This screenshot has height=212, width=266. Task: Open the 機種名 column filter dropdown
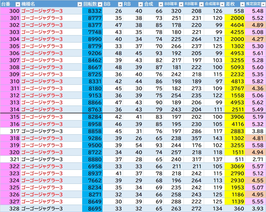point(80,5)
